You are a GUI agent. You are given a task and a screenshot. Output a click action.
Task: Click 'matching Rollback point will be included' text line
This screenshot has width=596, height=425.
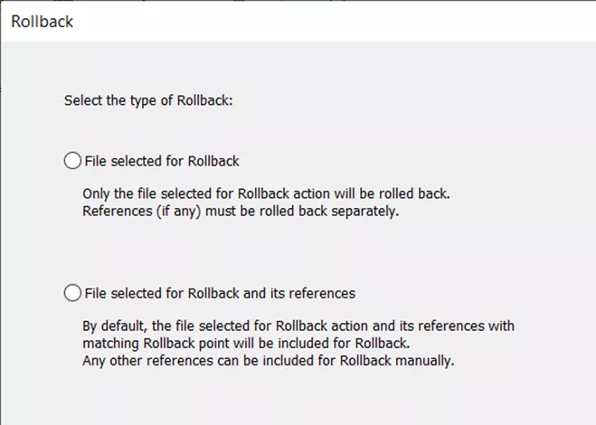tap(246, 344)
